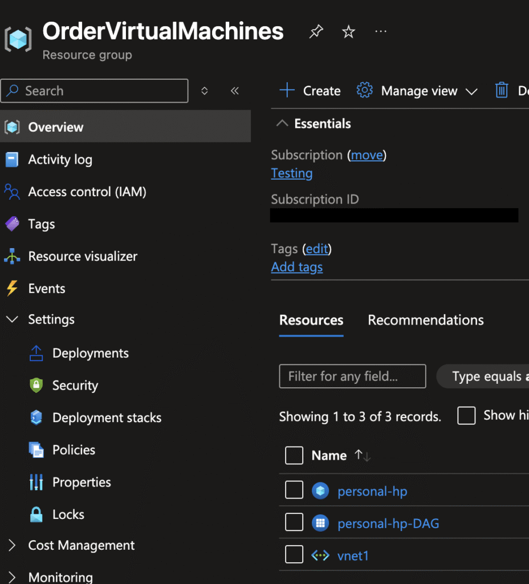The image size is (529, 584).
Task: Switch to the Recommendations tab
Action: (x=426, y=320)
